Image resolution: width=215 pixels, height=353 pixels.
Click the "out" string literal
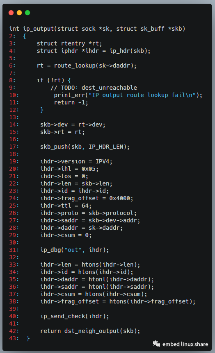pyautogui.click(x=73, y=250)
